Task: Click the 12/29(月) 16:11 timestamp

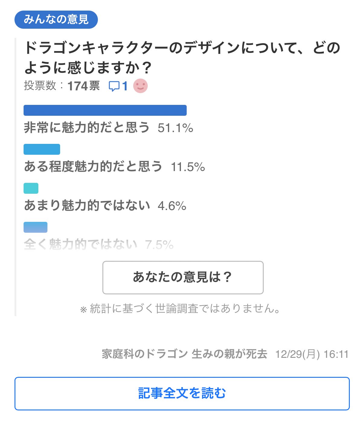Action: [x=312, y=354]
